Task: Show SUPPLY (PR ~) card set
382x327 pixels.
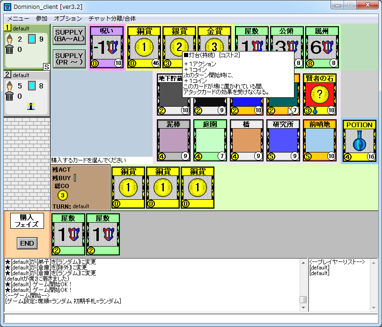Action: click(69, 59)
